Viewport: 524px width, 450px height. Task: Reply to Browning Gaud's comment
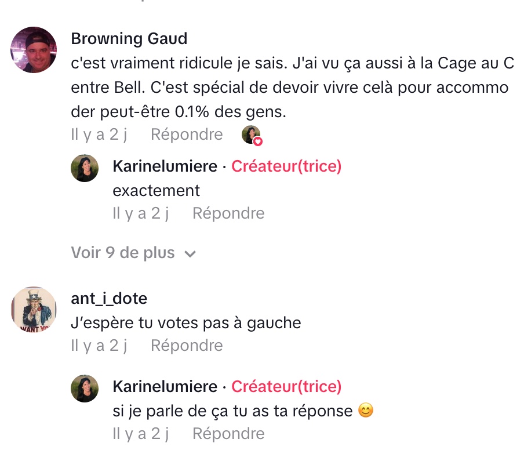pyautogui.click(x=186, y=135)
